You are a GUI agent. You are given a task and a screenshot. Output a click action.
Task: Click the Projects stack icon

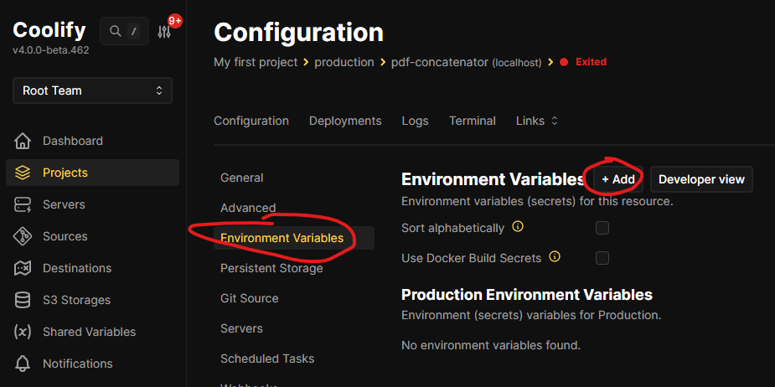pos(23,173)
